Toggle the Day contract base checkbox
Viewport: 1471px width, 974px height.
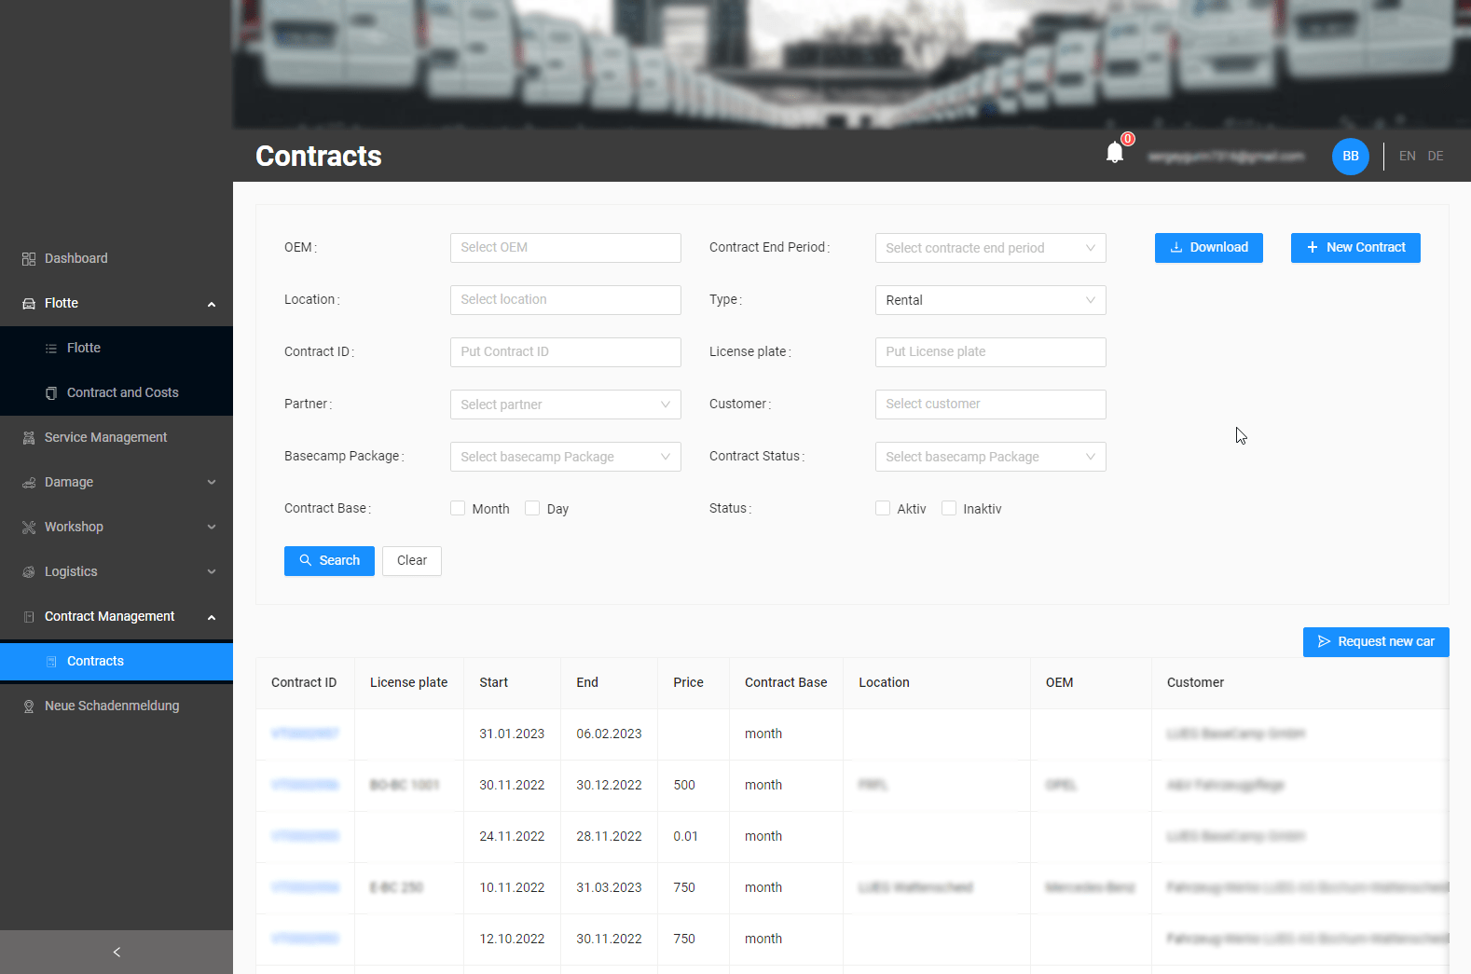pos(532,508)
